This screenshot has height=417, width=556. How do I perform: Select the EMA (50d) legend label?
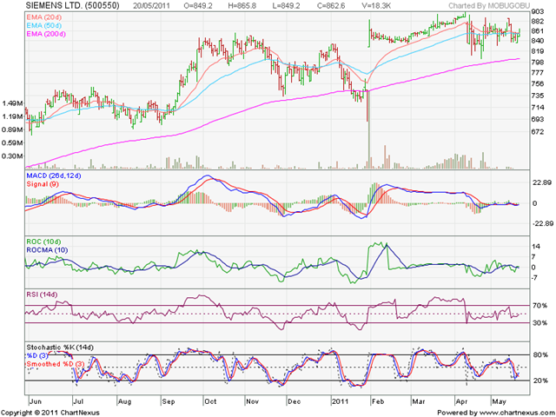tap(43, 25)
